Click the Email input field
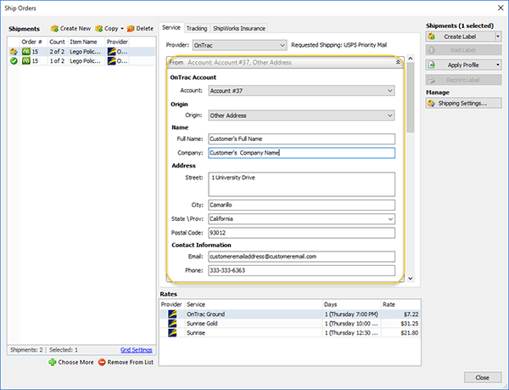Screen dimensions: 509x390 coord(301,257)
